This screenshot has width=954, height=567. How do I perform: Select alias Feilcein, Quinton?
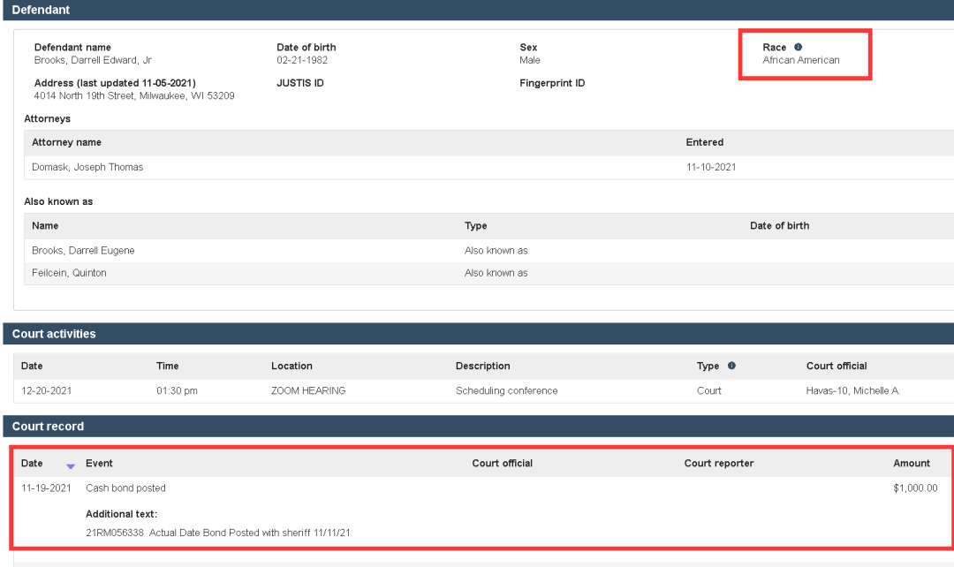[x=70, y=273]
